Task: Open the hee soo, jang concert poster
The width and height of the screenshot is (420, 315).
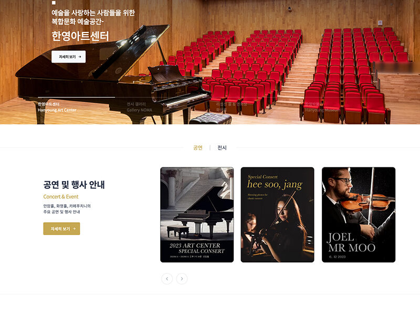Action: click(x=278, y=215)
